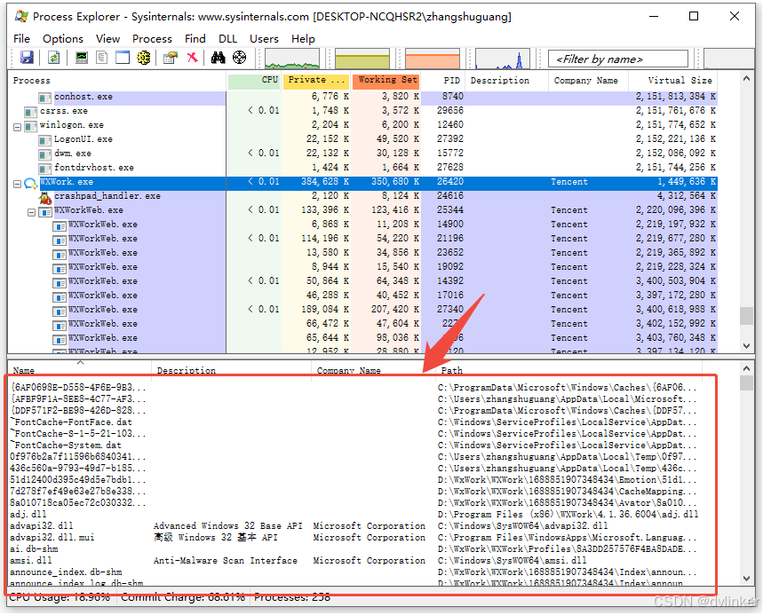Click the dwm.exe process icon
Image resolution: width=763 pixels, height=615 pixels.
[x=45, y=154]
